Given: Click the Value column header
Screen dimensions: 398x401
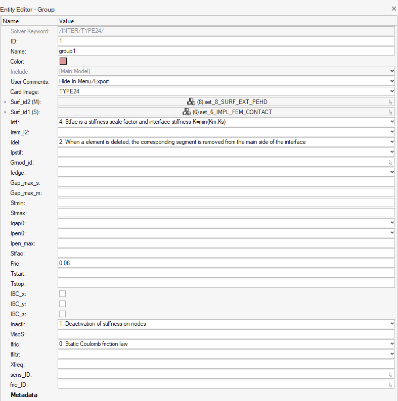Looking at the screenshot, I should (228, 21).
